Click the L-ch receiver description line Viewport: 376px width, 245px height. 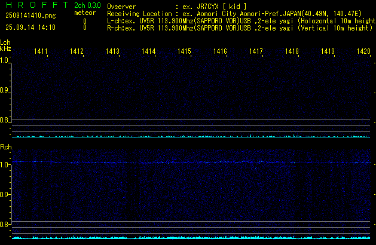tap(242, 21)
